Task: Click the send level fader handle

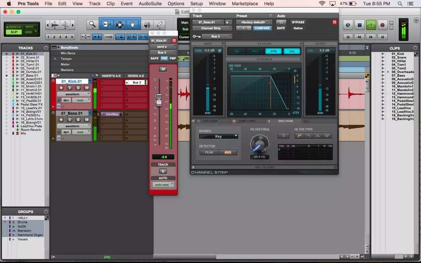Action: (159, 100)
